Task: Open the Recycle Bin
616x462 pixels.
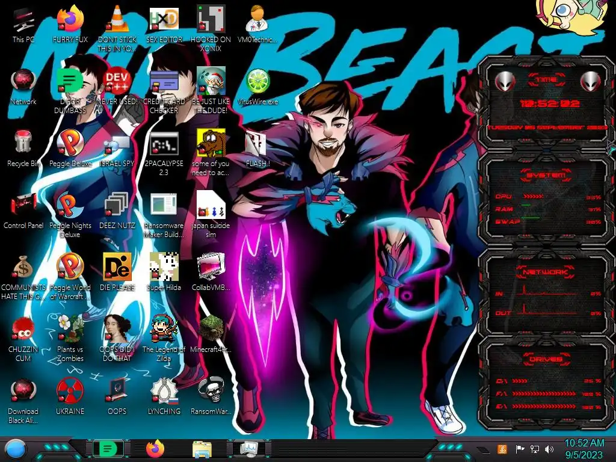Action: coord(23,149)
